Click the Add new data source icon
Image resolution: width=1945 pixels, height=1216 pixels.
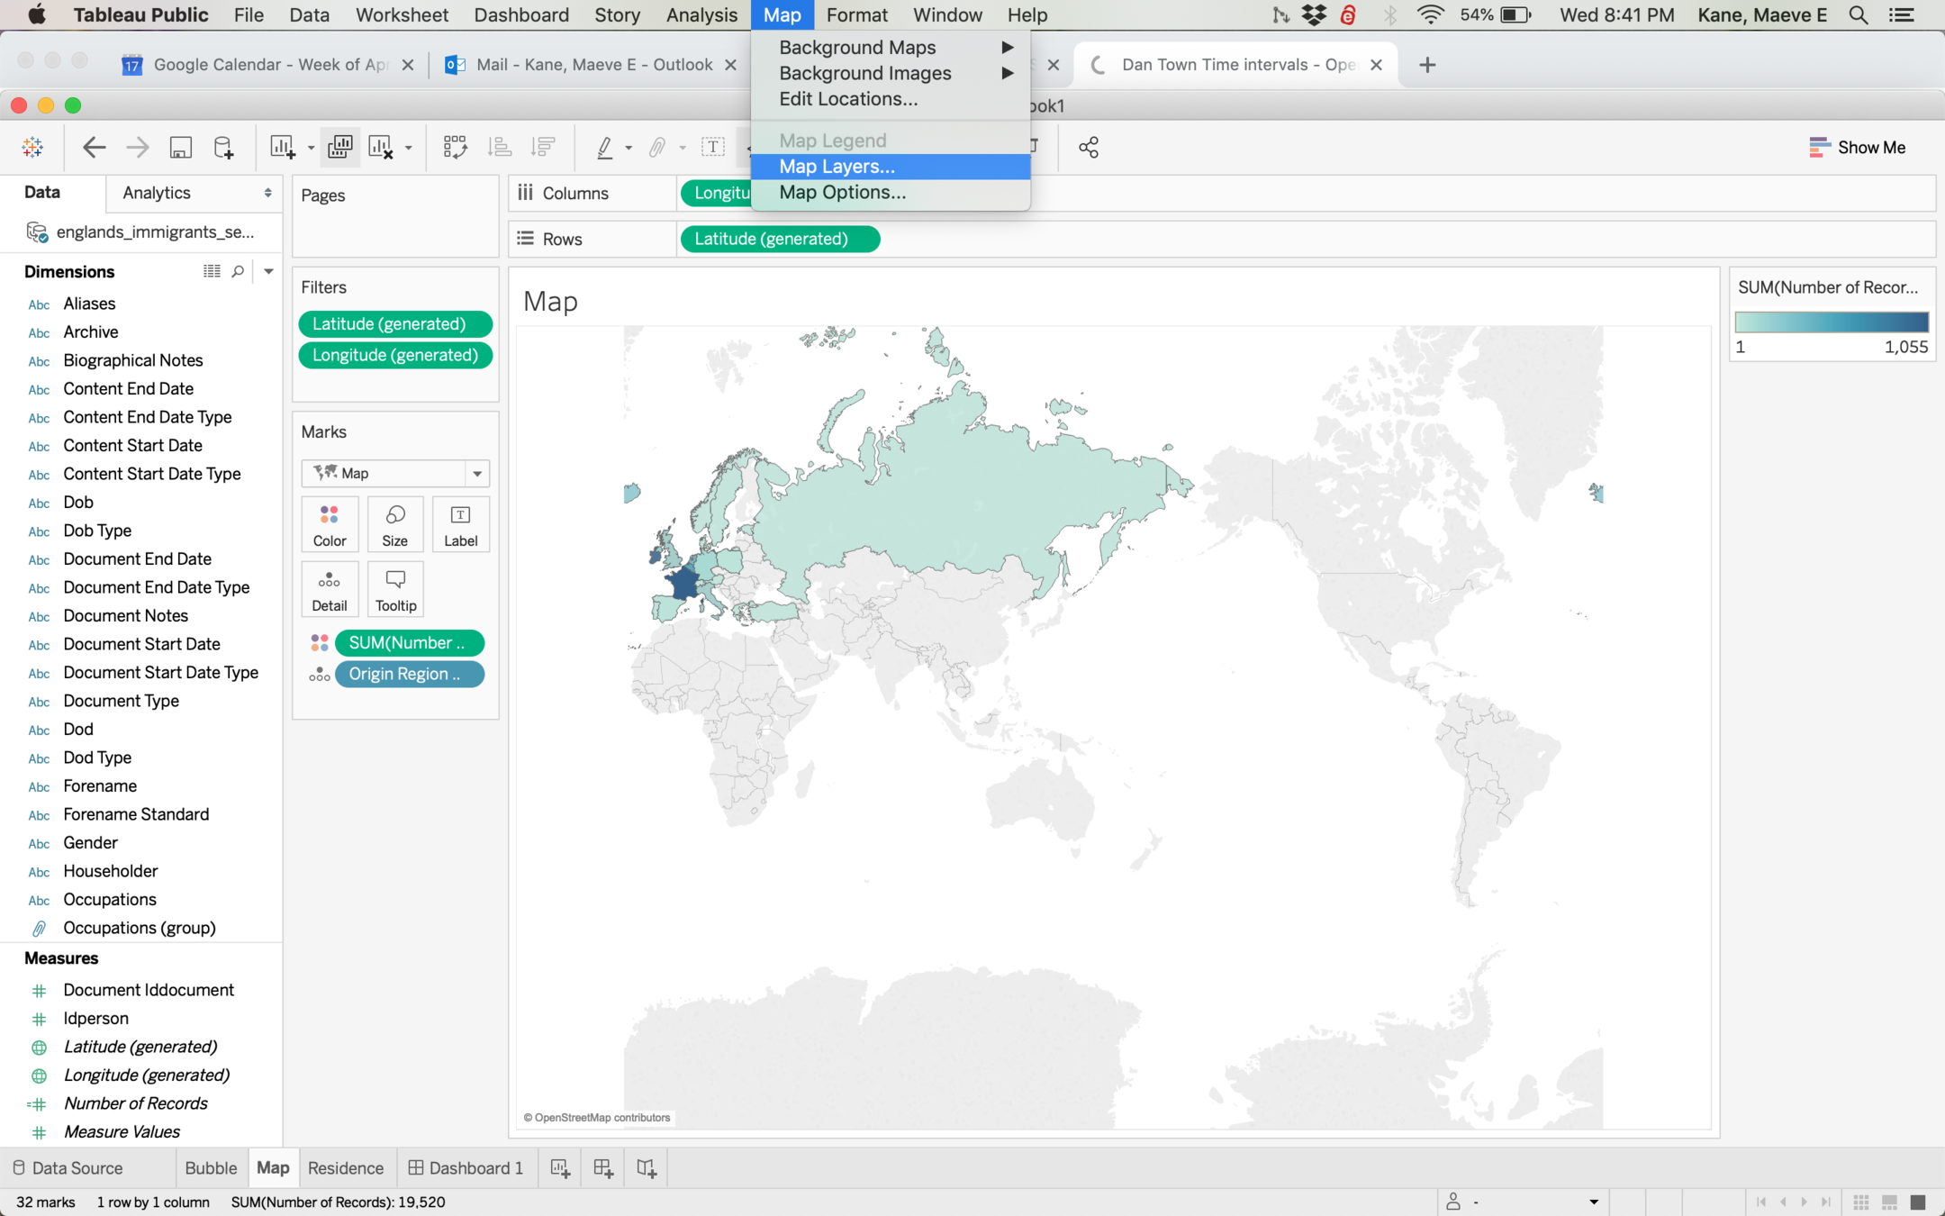pyautogui.click(x=223, y=147)
